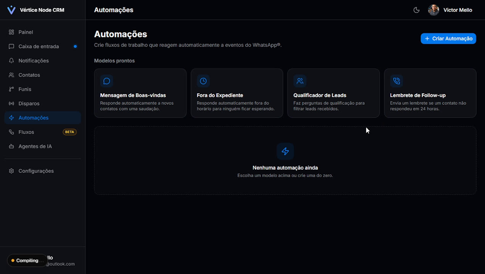This screenshot has width=485, height=274.
Task: Open Configurações
Action: (x=43, y=171)
